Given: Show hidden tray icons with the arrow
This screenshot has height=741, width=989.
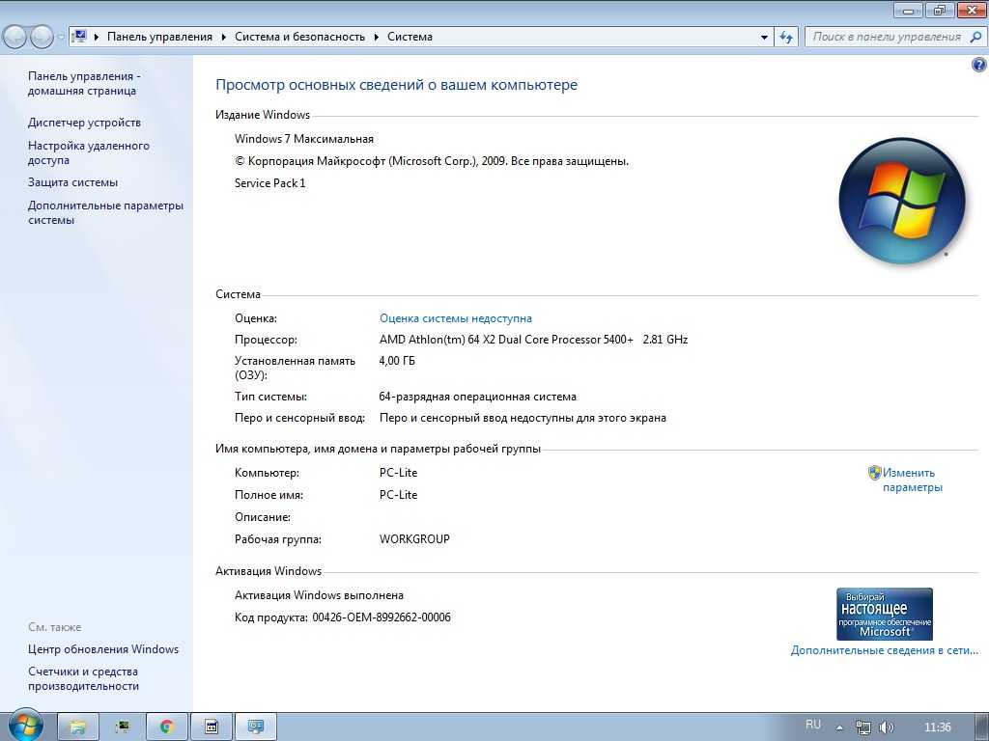Looking at the screenshot, I should 839,727.
